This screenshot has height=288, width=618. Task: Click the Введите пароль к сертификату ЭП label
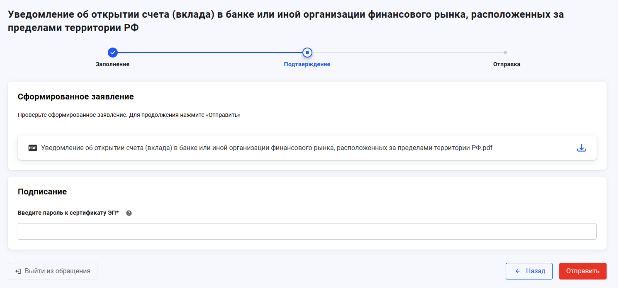coord(68,213)
